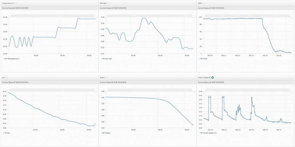Hide the DO% series via its legend
The width and height of the screenshot is (295, 147).
205,59
